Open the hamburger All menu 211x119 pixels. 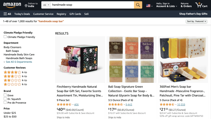point(7,14)
